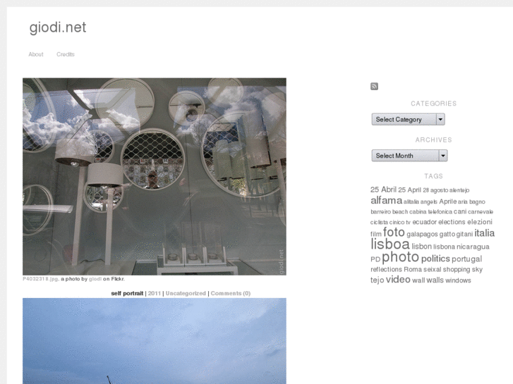Image resolution: width=513 pixels, height=384 pixels.
Task: Open the Select Month archives dropdown
Action: pyautogui.click(x=409, y=156)
